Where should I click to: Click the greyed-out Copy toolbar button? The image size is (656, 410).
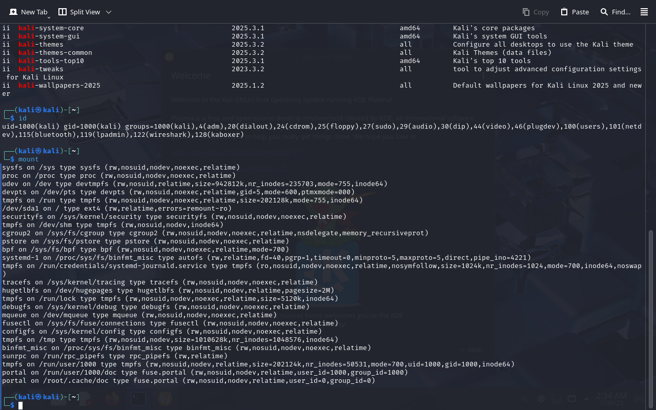[536, 12]
